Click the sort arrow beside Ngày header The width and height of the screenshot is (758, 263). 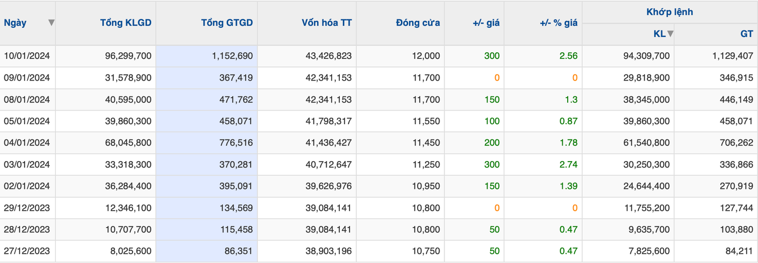click(51, 23)
